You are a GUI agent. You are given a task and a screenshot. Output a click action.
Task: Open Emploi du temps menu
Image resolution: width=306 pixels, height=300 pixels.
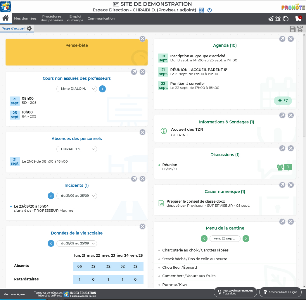tap(75, 18)
